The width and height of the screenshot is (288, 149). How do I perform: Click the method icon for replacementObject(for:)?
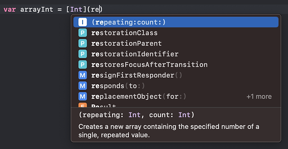tap(83, 97)
